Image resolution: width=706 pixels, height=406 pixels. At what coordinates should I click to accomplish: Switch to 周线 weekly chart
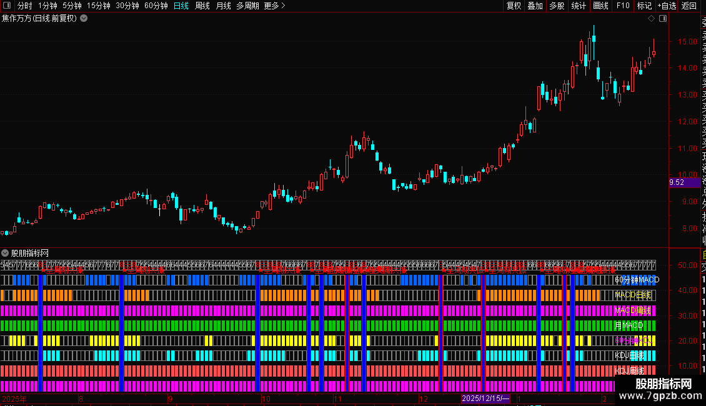click(202, 6)
